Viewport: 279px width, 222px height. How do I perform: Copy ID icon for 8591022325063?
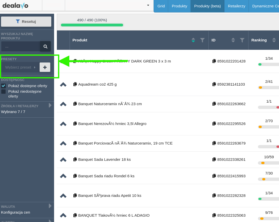[214, 215]
